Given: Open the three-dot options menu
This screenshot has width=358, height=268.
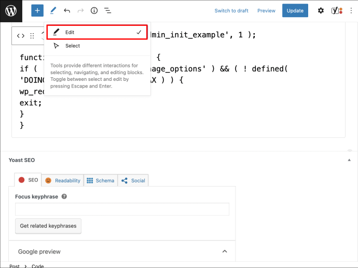Looking at the screenshot, I should tap(351, 10).
